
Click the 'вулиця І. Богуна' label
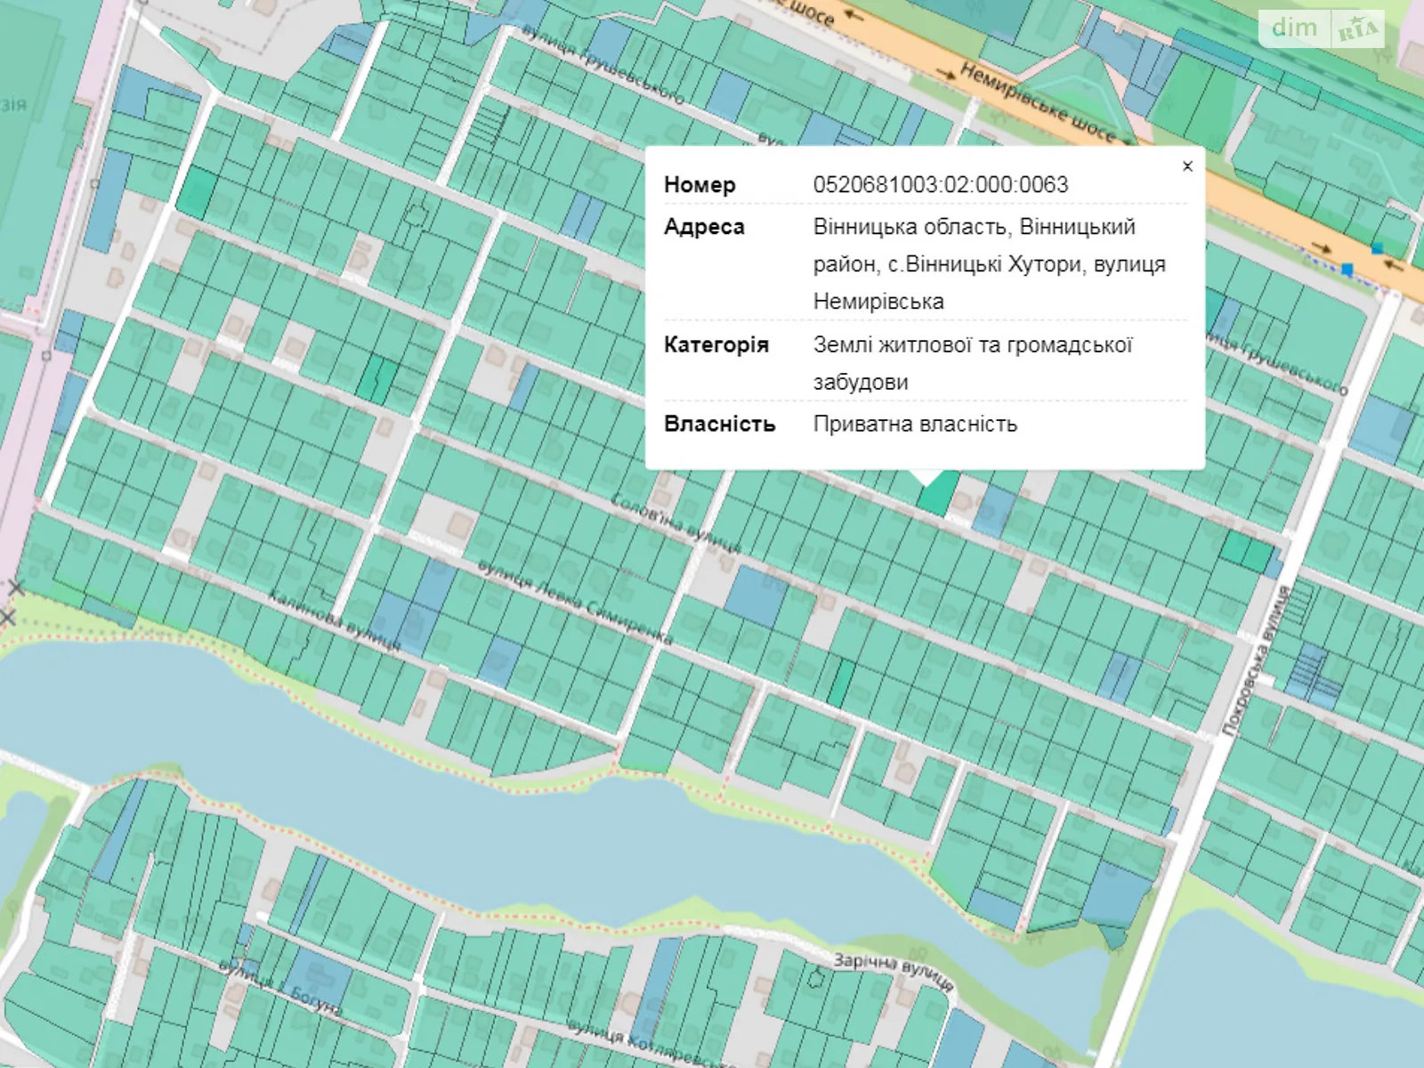pos(281,988)
